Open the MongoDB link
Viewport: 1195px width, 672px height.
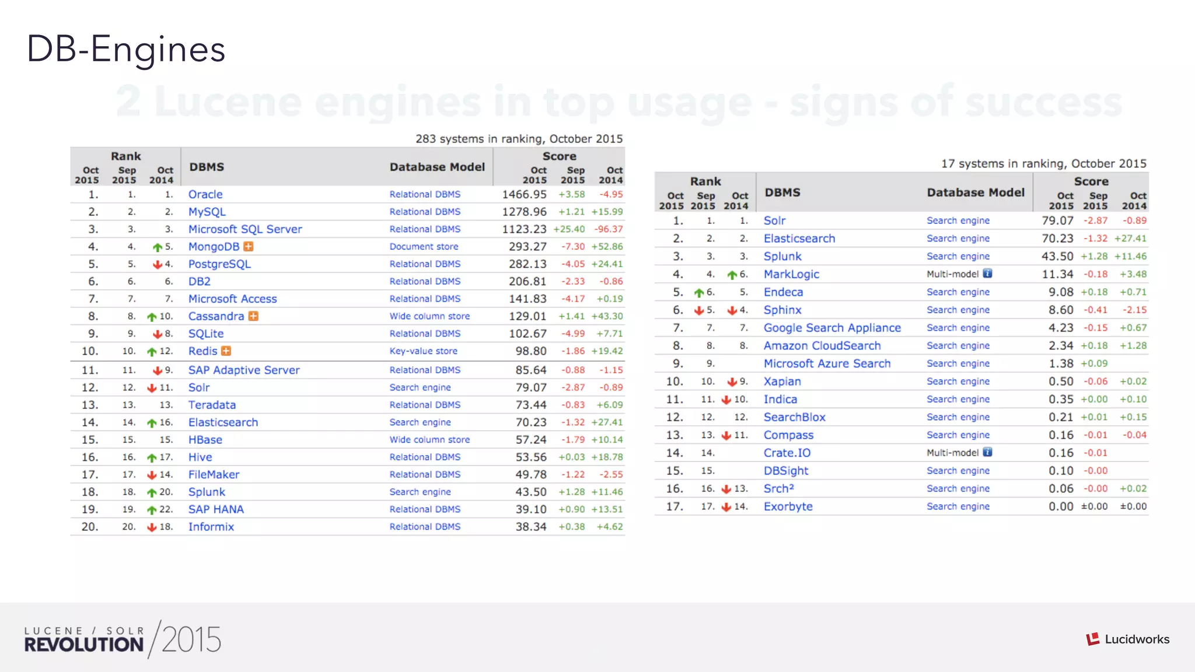click(x=214, y=247)
